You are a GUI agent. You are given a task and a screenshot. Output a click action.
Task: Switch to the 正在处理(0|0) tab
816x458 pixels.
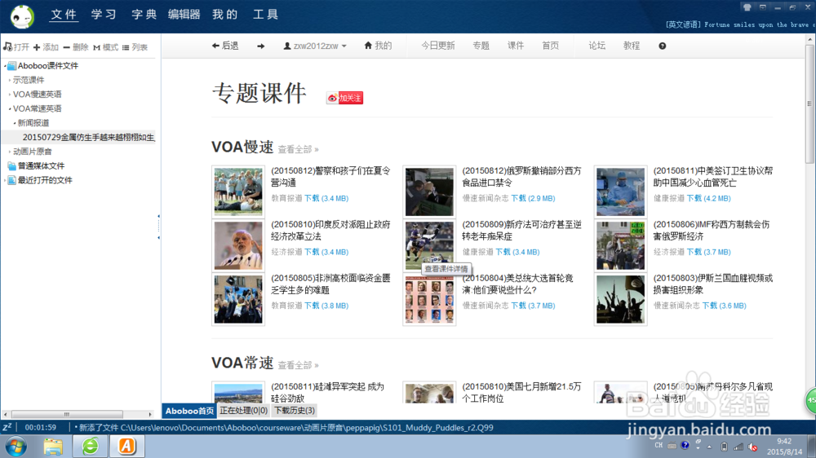(x=243, y=411)
